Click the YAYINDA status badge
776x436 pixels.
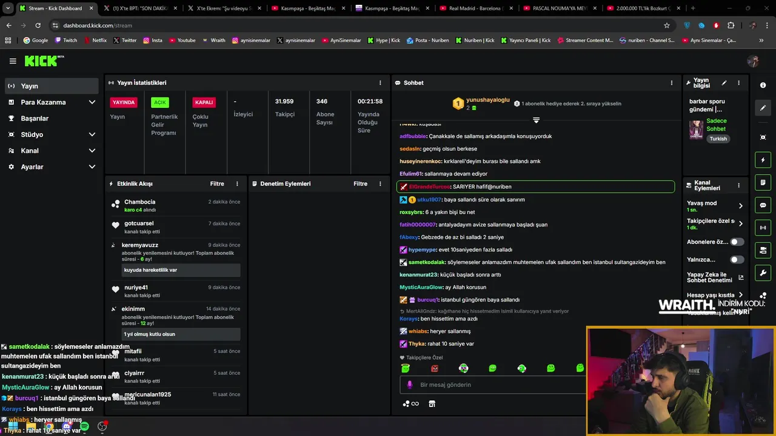click(x=124, y=102)
